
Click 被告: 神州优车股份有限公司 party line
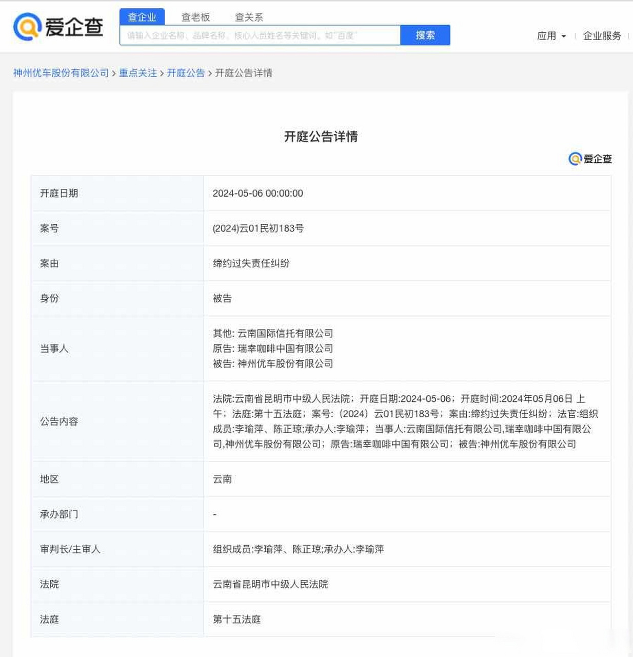click(273, 363)
